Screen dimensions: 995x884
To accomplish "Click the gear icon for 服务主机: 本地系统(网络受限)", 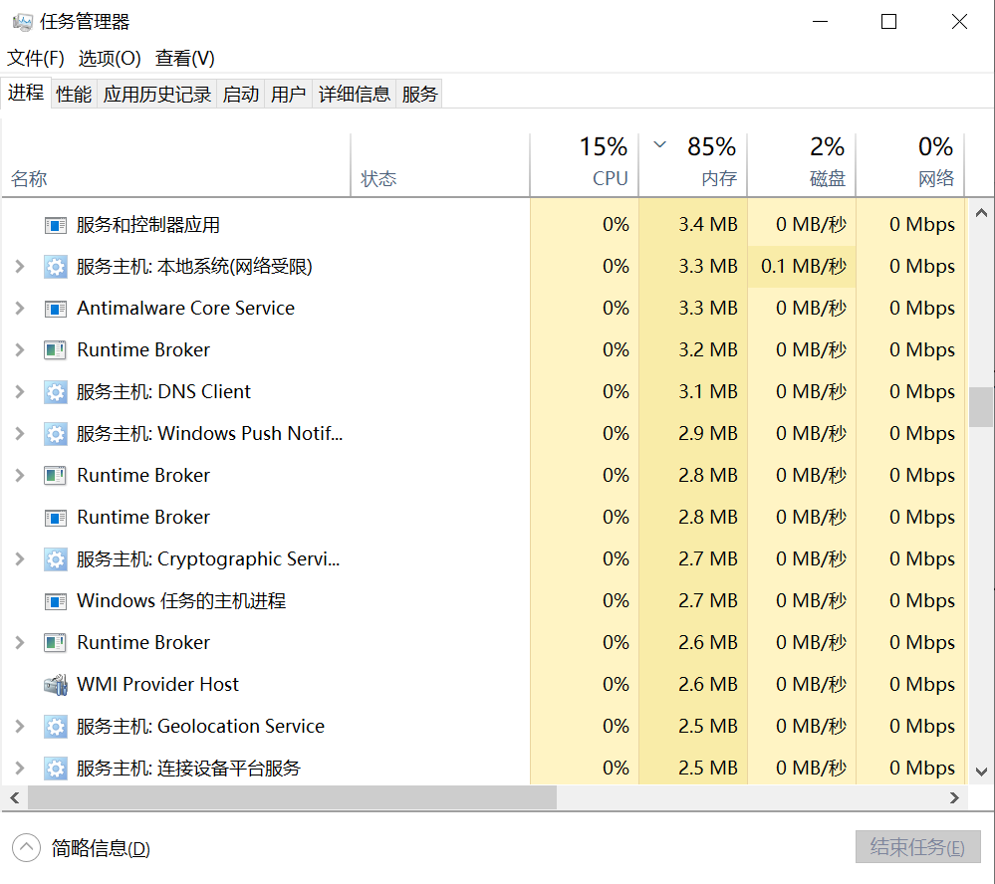I will coord(55,267).
